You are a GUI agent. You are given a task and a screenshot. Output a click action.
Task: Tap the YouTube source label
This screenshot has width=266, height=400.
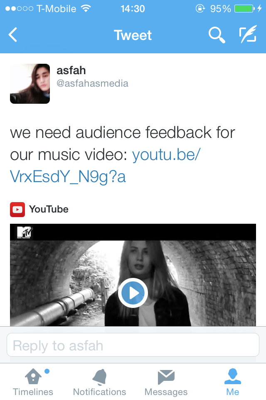pos(49,209)
